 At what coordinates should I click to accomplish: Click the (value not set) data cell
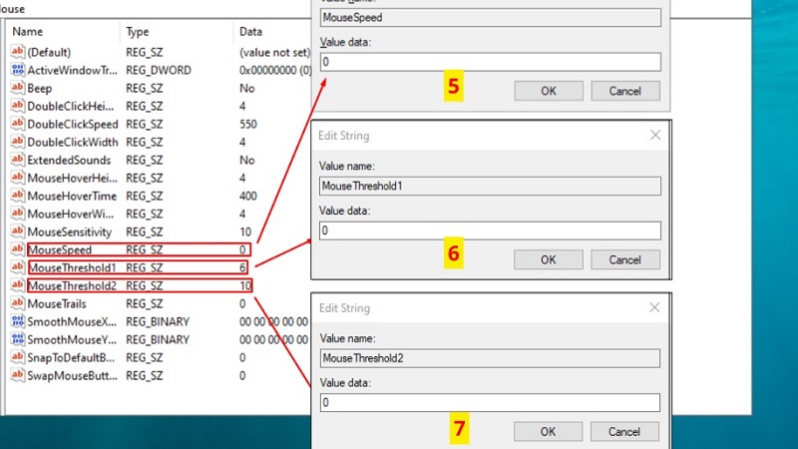tap(275, 53)
